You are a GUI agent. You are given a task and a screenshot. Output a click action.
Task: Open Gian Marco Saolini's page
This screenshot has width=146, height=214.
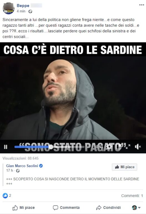point(22,166)
